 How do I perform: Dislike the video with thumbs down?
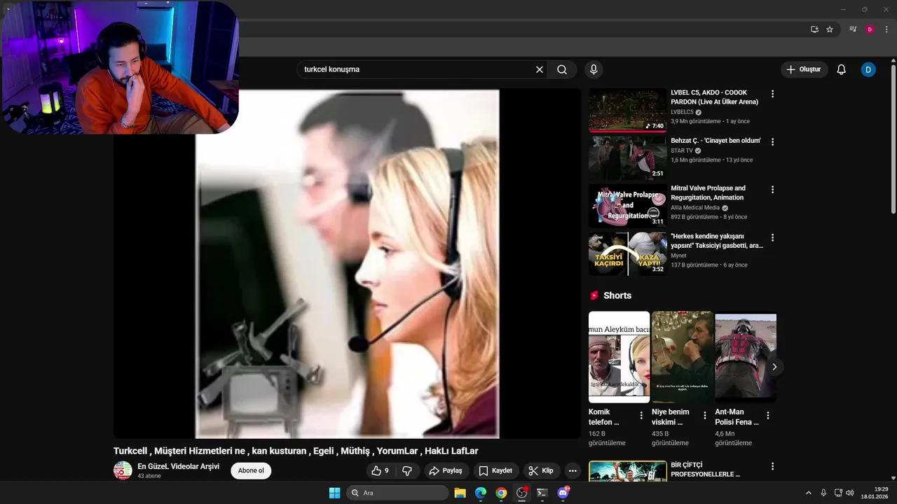coord(407,470)
